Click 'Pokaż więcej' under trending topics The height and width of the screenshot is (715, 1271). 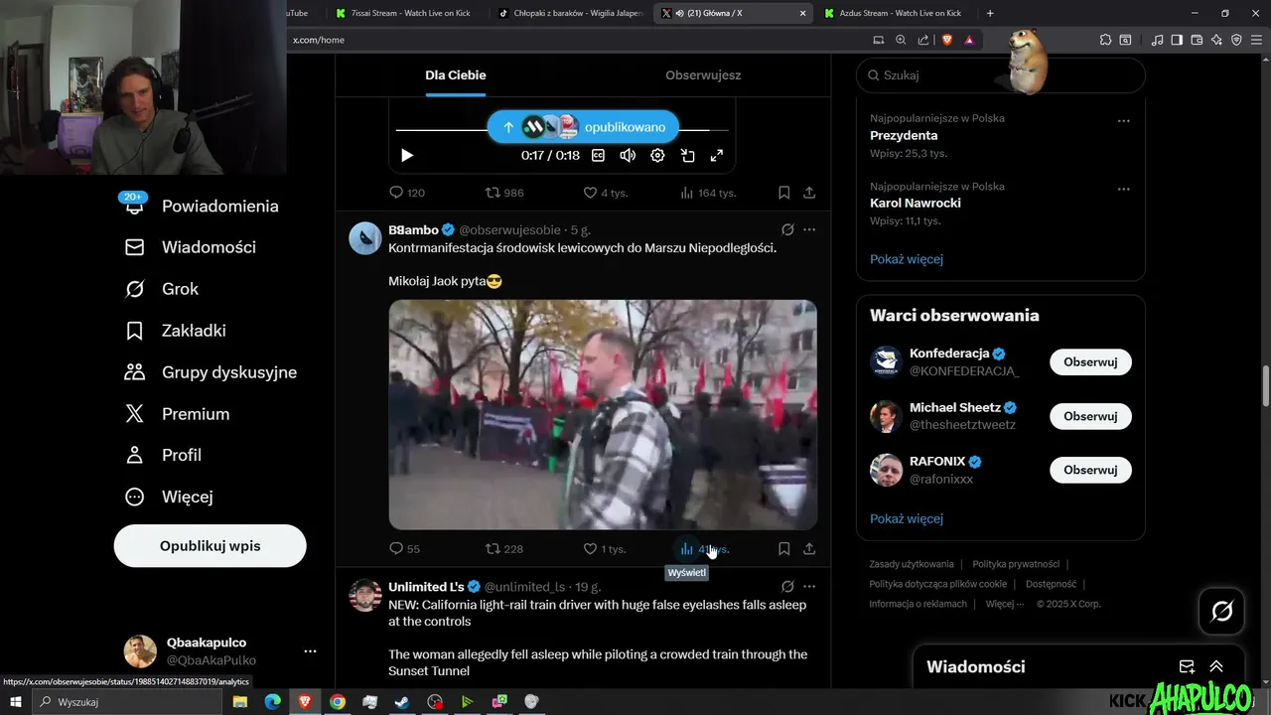click(x=907, y=259)
